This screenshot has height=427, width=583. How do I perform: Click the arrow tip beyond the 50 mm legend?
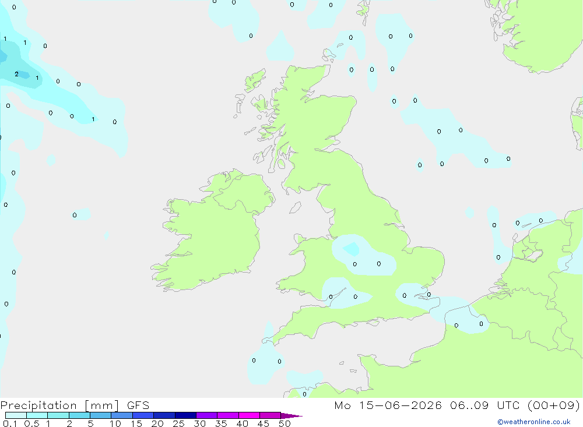point(291,415)
